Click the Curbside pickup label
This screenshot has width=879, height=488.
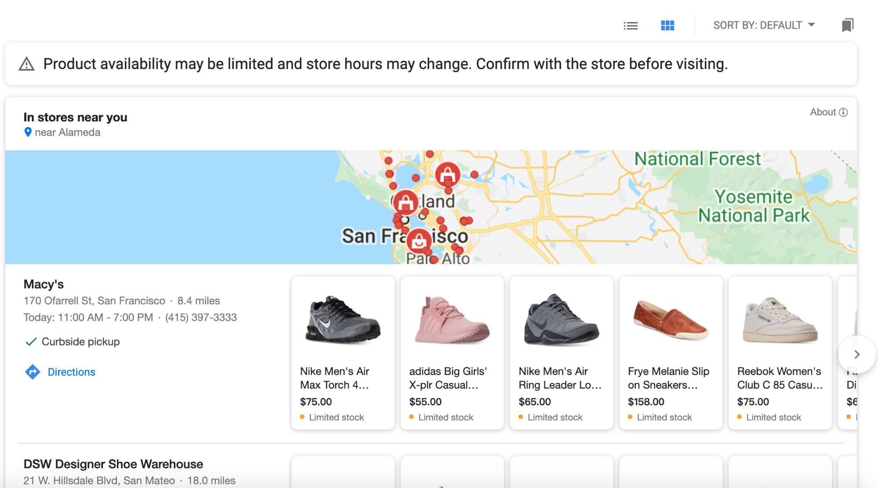(x=80, y=342)
